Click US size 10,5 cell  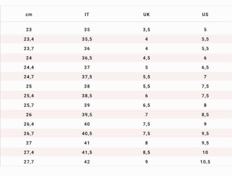click(x=205, y=162)
